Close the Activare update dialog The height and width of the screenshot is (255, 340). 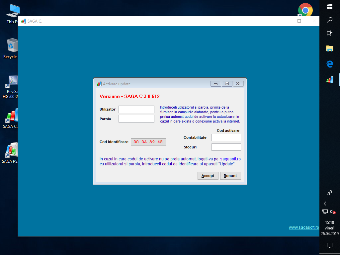coord(238,84)
